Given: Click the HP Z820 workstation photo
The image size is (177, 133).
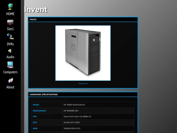Looking at the screenshot, I should (83, 53).
